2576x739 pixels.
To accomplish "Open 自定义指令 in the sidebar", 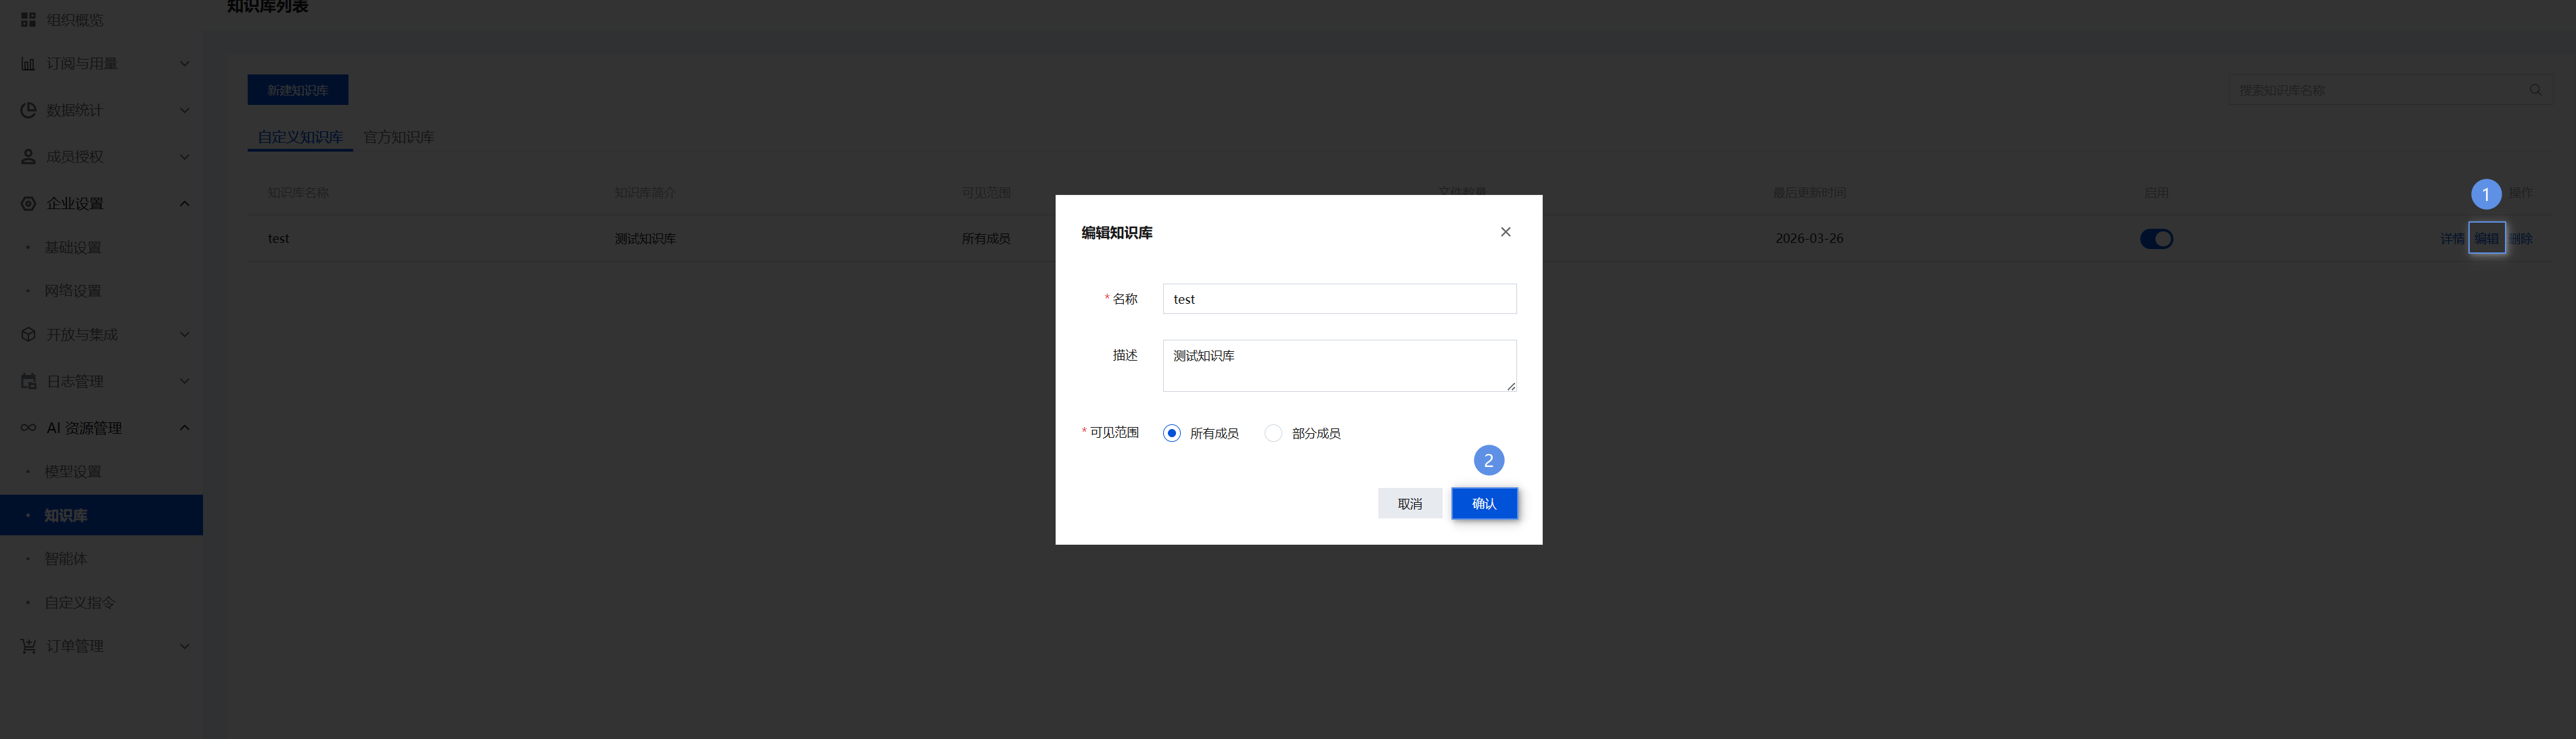I will point(79,603).
